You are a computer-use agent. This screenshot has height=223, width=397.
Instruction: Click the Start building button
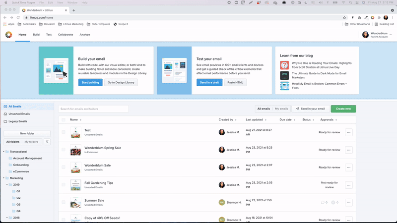(x=90, y=82)
